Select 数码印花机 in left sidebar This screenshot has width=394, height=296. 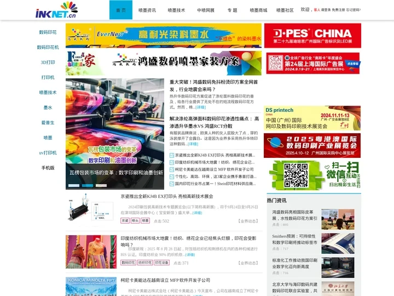48,47
